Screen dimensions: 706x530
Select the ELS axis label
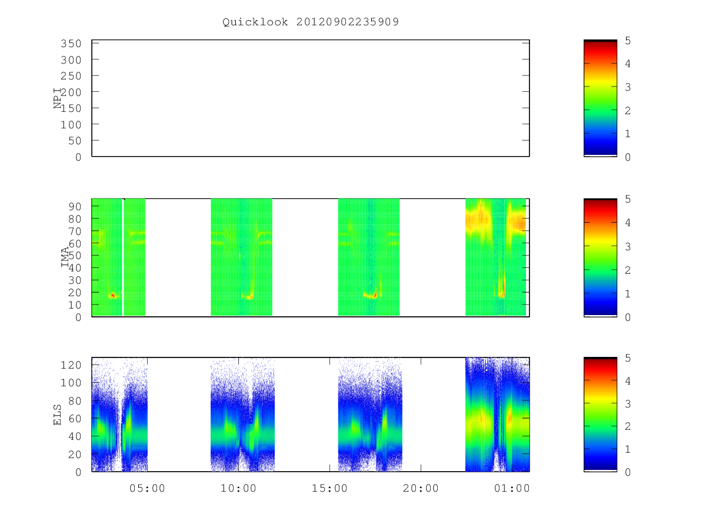[x=58, y=415]
